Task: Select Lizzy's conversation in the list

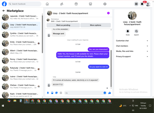Action: point(21,26)
